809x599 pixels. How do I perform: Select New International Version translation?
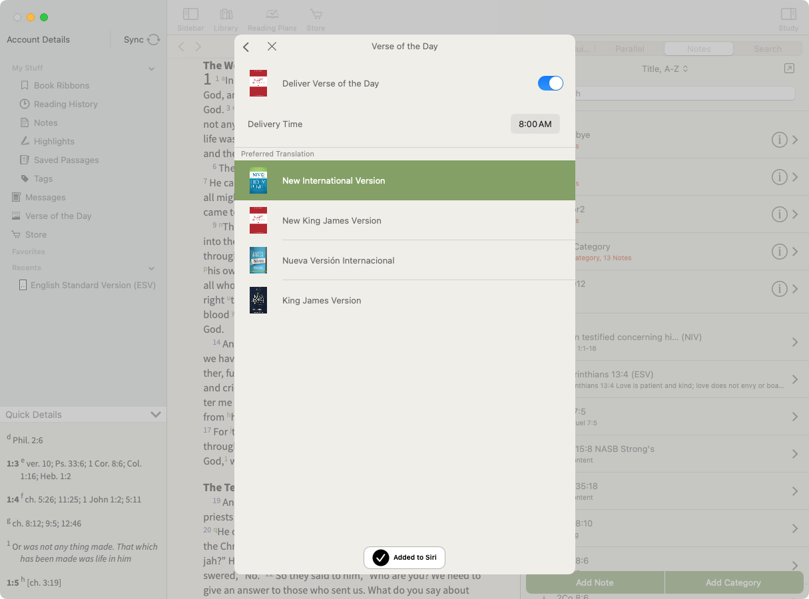click(405, 180)
